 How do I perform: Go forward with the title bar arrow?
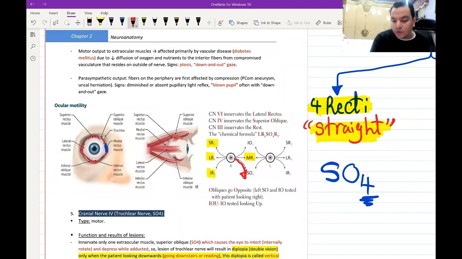[x=44, y=4]
